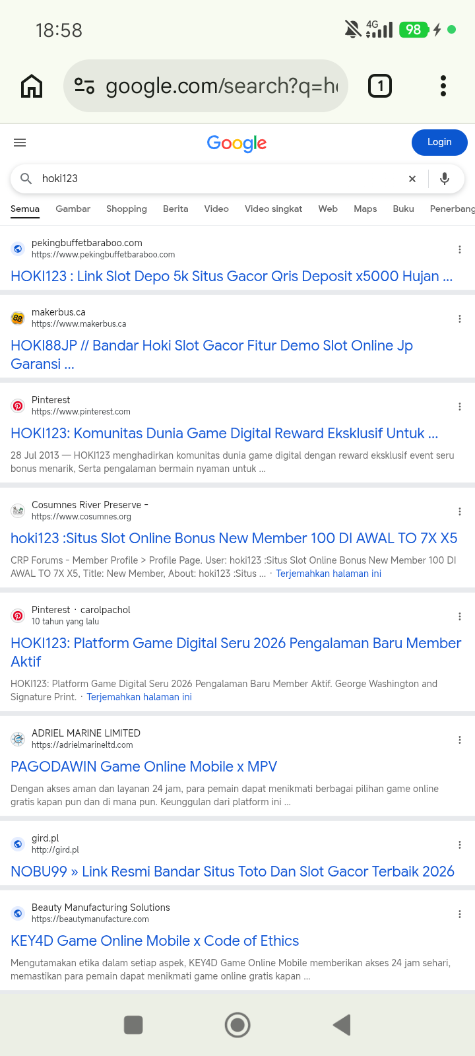Screen dimensions: 475x1056
Task: Open Google hamburger menu
Action: [20, 143]
